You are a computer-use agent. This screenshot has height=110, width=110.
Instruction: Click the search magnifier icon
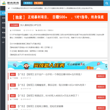[x=107, y=3]
